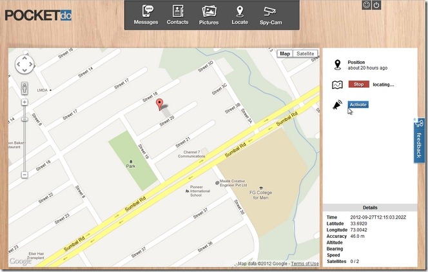Click the alarm siren icon
The image size is (428, 272).
pos(337,105)
